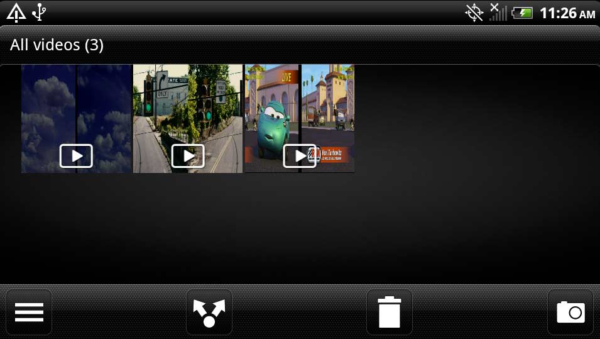
Task: Open the menu list icon in bottom bar
Action: click(x=29, y=312)
